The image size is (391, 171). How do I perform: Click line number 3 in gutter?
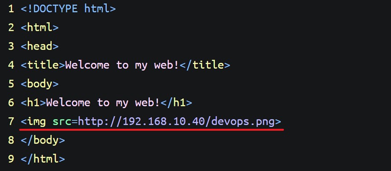11,46
